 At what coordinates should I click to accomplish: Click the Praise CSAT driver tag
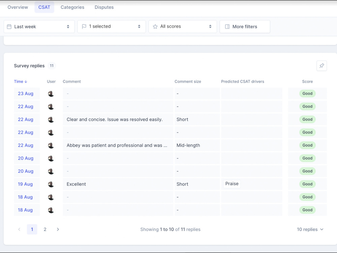point(232,184)
